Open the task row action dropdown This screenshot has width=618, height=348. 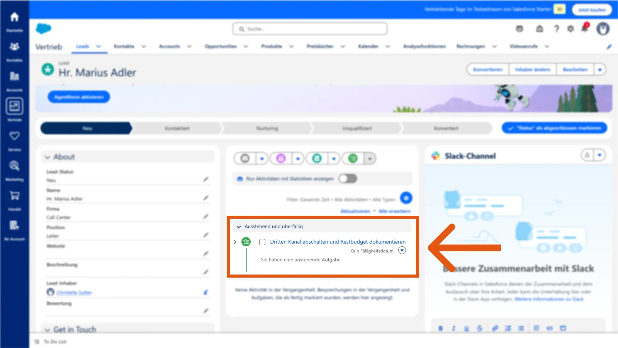pos(402,250)
